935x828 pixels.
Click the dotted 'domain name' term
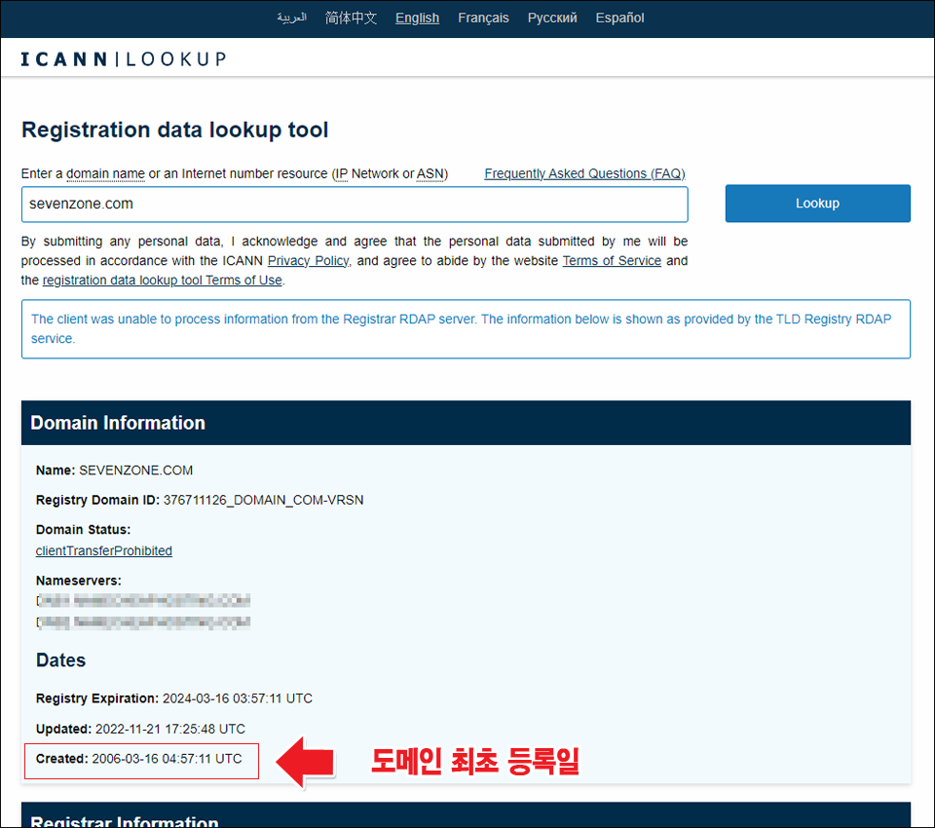coord(105,173)
